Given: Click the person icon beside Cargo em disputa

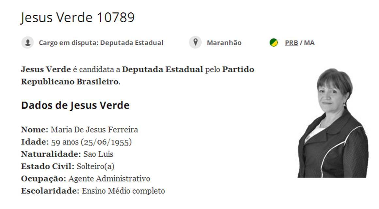Looking at the screenshot, I should click(27, 43).
